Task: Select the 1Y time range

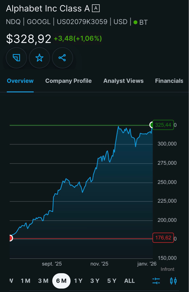Action: [x=78, y=281]
